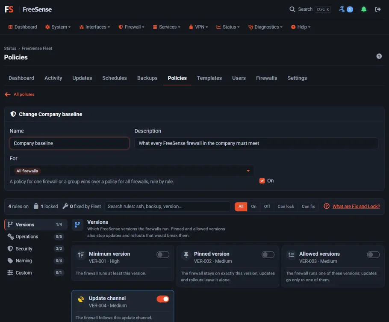Image resolution: width=389 pixels, height=322 pixels.
Task: Enable the Pinned version toggle
Action: tap(268, 254)
